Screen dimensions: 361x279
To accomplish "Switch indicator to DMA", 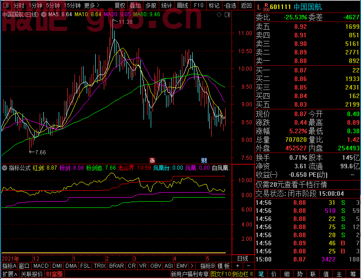I will pos(71,266).
